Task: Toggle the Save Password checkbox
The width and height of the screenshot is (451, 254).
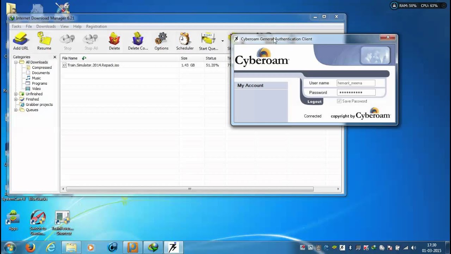Action: point(339,101)
